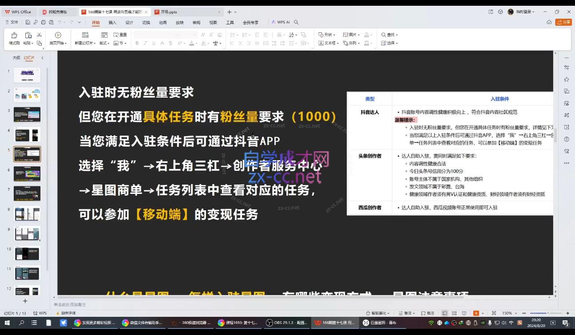This screenshot has width=575, height=335.
Task: Open the font color picker
Action: point(193,43)
